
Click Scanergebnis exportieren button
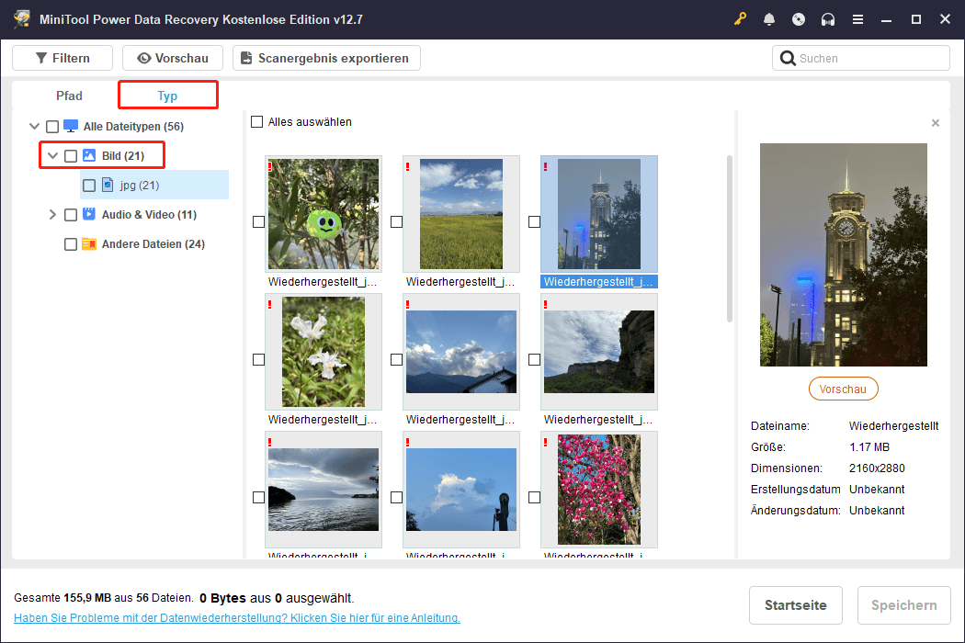click(326, 58)
